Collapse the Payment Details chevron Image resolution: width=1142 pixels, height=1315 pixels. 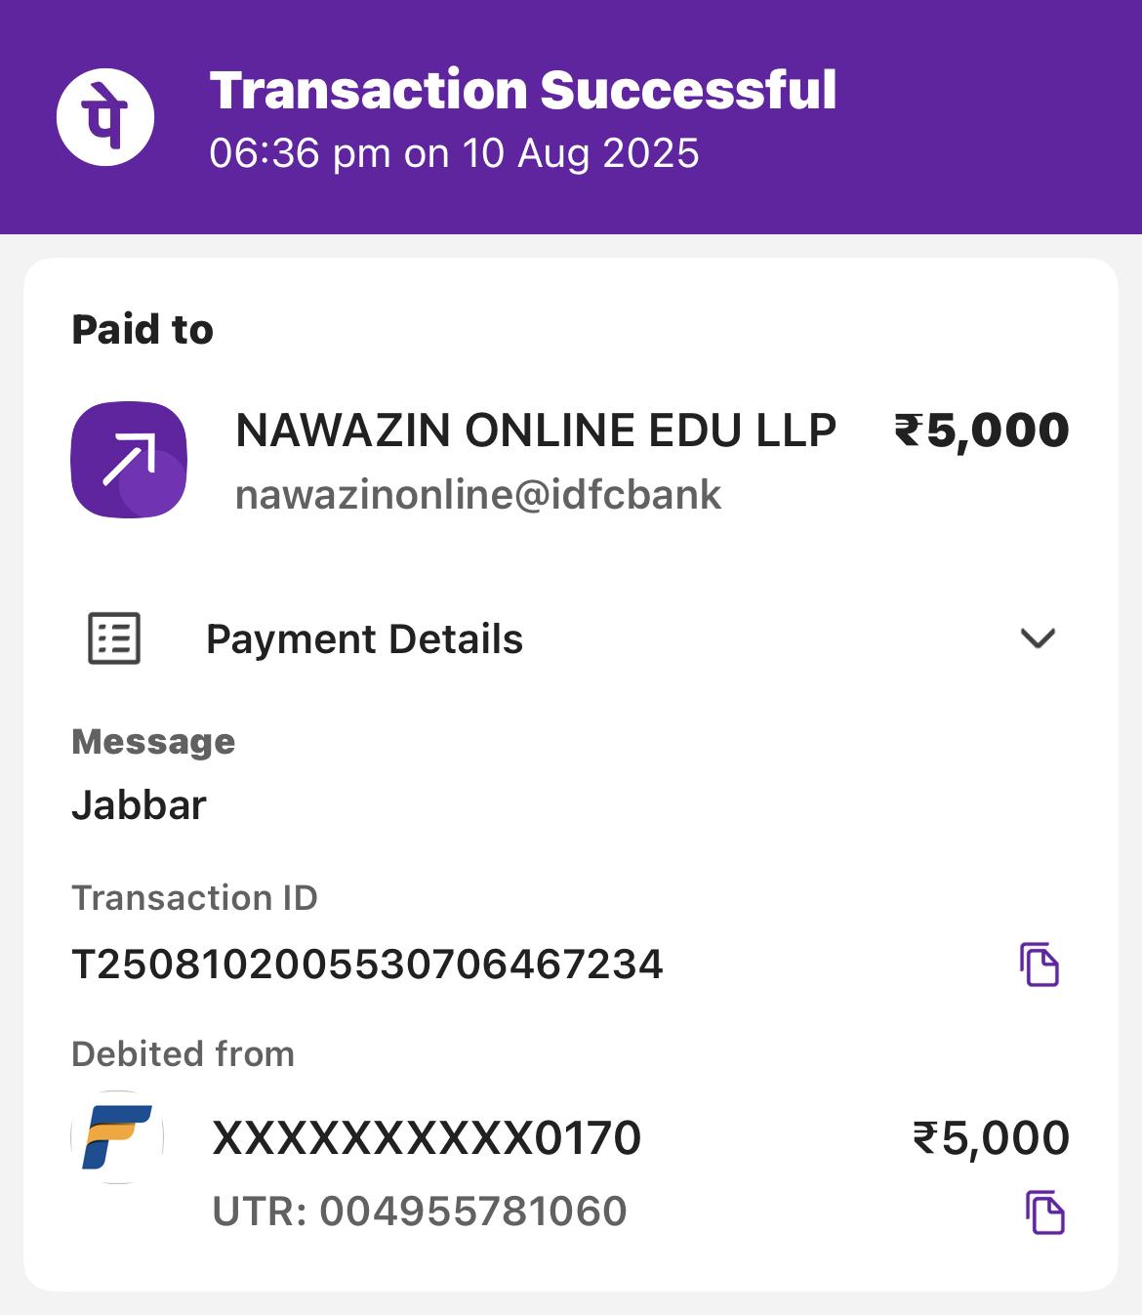1038,638
